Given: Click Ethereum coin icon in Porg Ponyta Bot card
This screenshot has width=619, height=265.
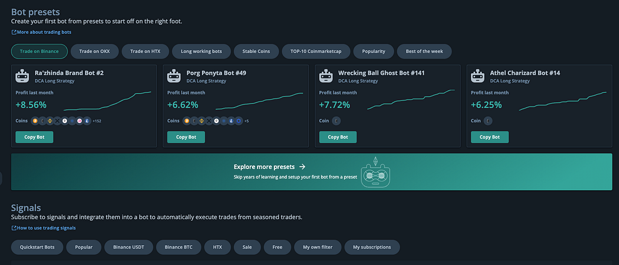Looking at the screenshot, I should (x=194, y=121).
